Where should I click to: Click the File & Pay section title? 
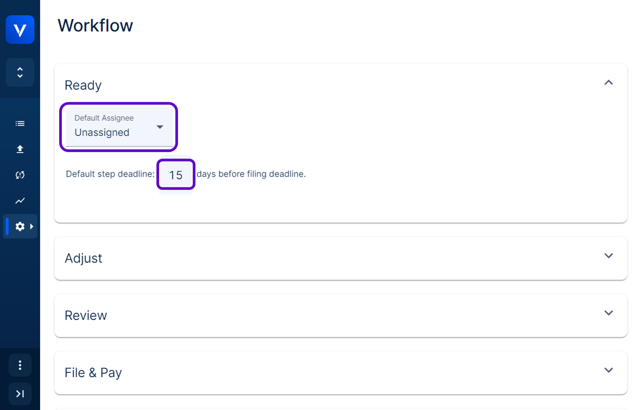coord(93,373)
